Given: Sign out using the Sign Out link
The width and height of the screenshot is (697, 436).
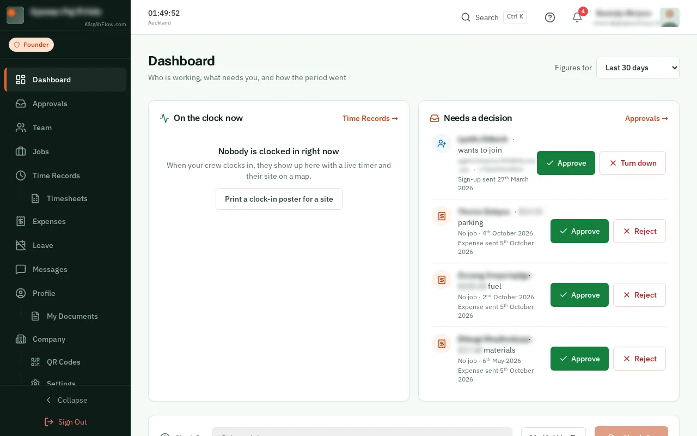Looking at the screenshot, I should [x=65, y=422].
